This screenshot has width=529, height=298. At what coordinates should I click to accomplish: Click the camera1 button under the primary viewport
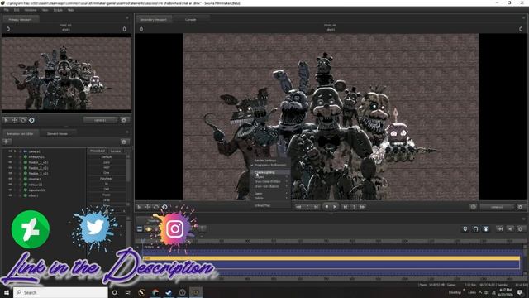pyautogui.click(x=100, y=120)
